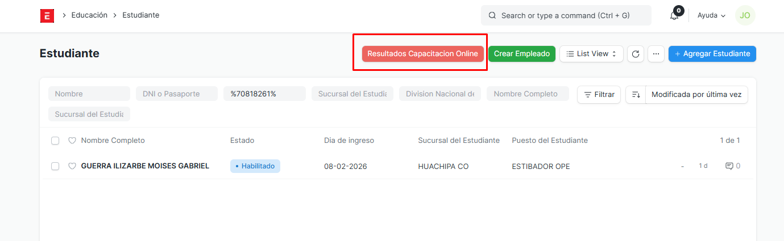Open the three-dots more options menu
This screenshot has width=784, height=241.
pos(656,54)
